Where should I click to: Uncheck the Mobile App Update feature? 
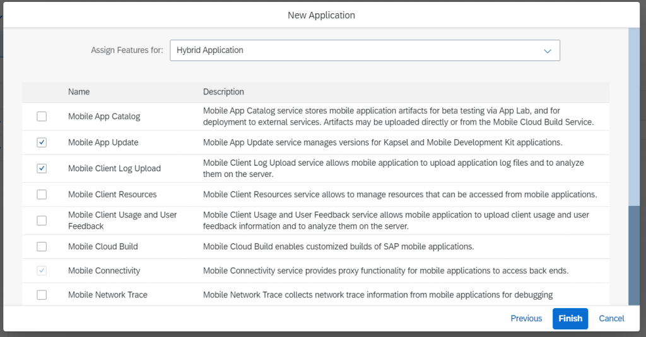pyautogui.click(x=42, y=142)
